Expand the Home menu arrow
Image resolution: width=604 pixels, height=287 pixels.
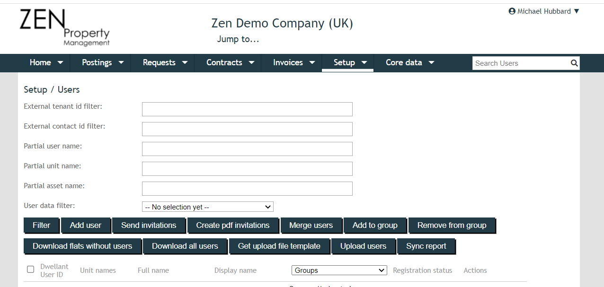(x=60, y=62)
